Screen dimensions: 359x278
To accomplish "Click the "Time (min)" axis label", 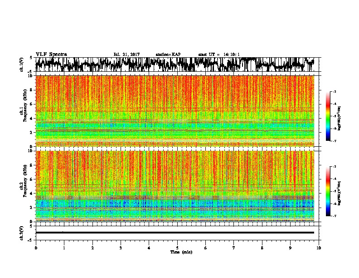I will (181, 252).
